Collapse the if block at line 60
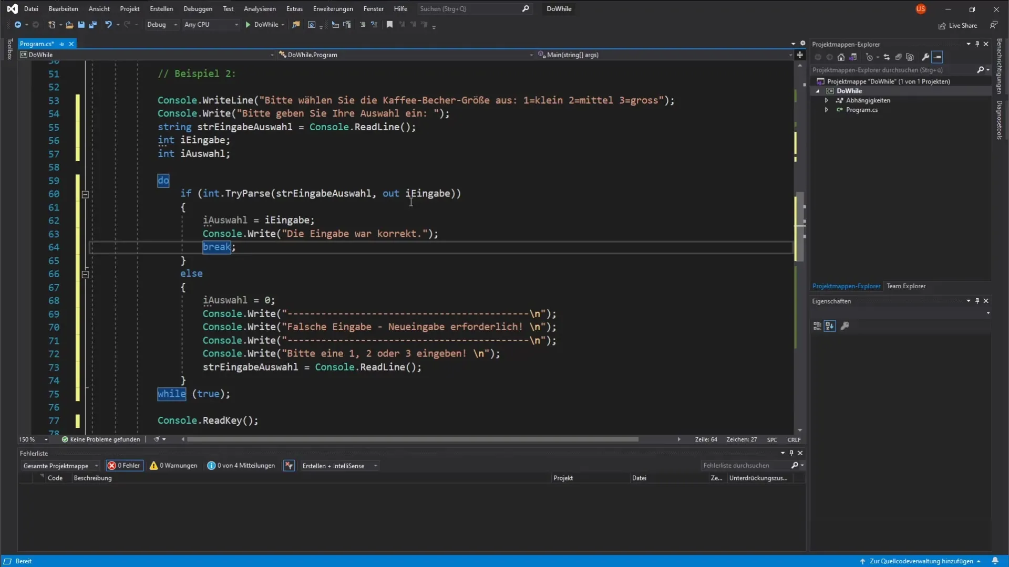 pos(85,194)
